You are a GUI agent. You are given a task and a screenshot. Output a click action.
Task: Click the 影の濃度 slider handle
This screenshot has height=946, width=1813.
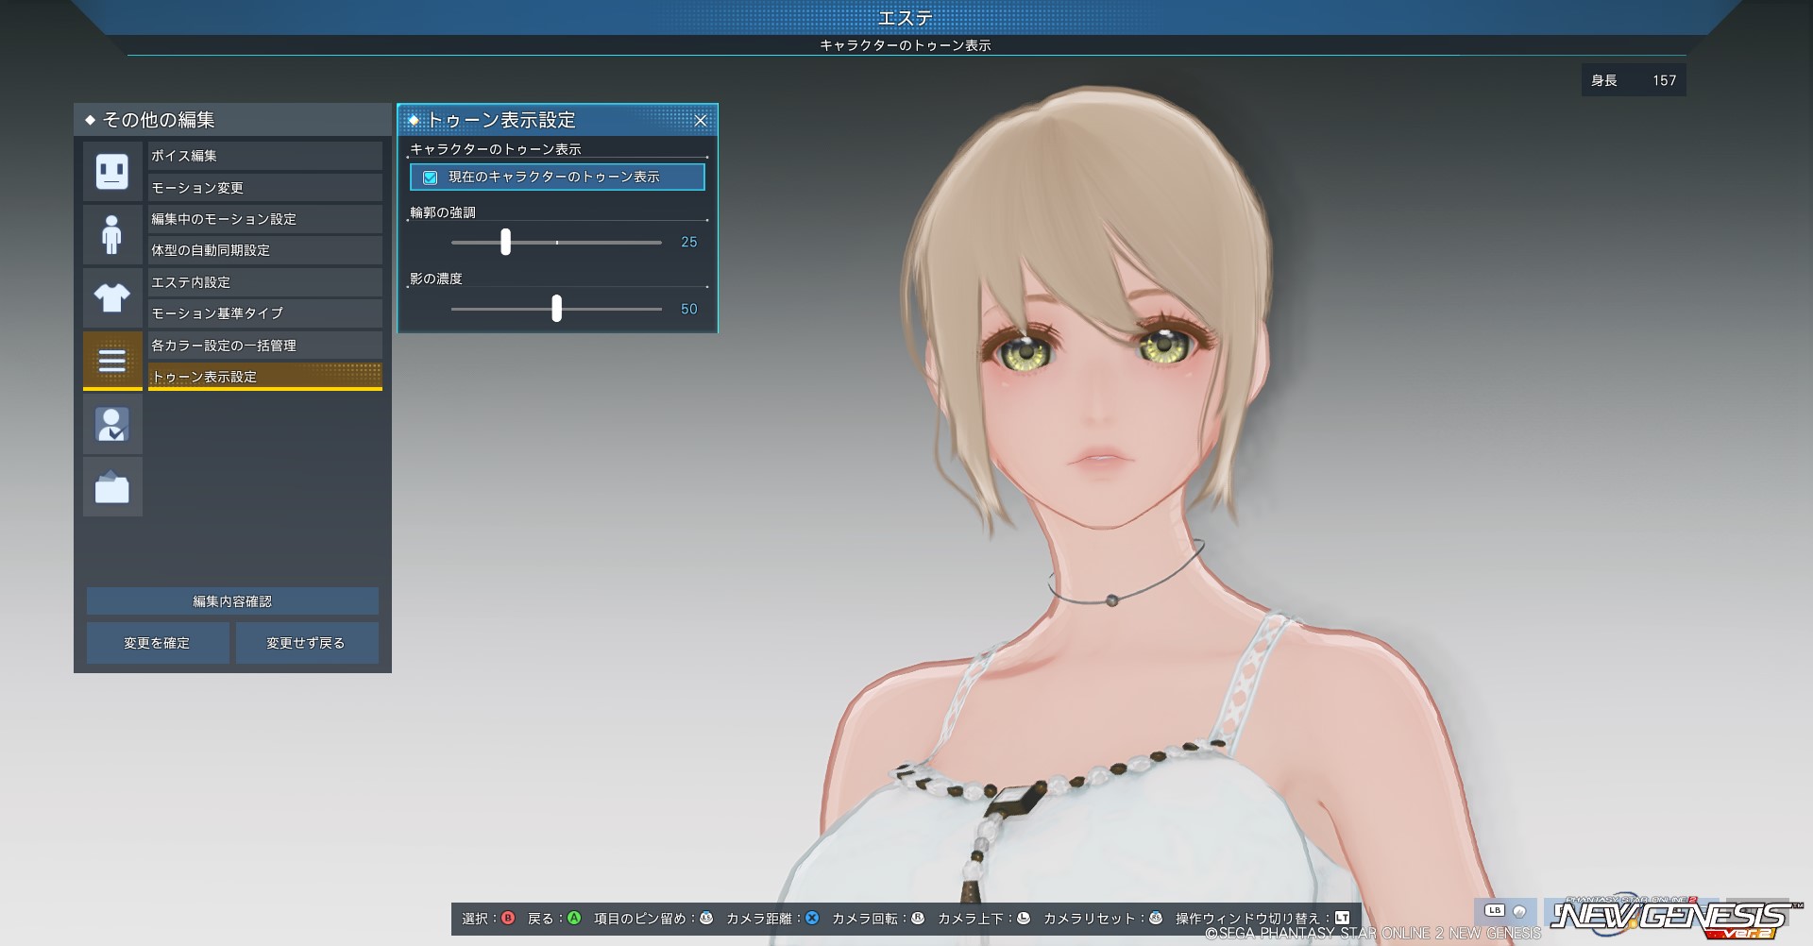coord(556,308)
